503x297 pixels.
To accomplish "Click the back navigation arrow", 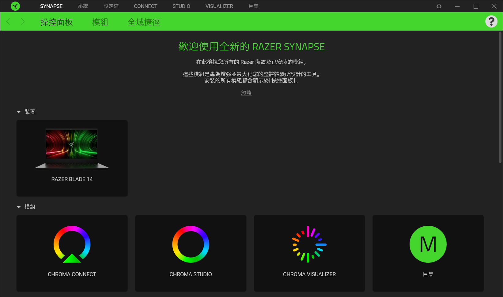I will point(8,21).
